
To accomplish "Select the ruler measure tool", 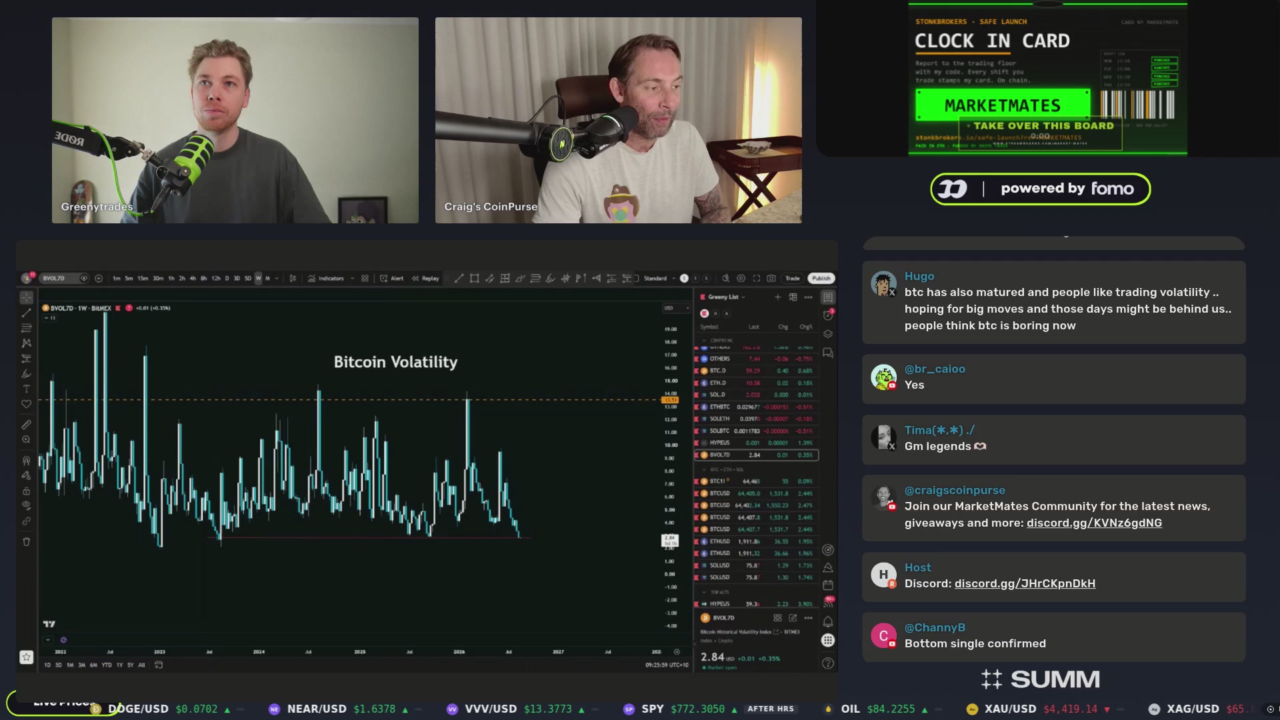I will tap(27, 424).
